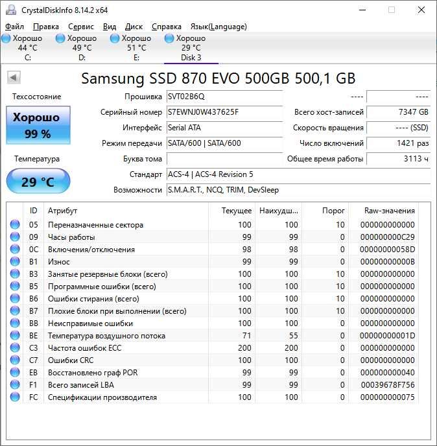Click raw value 00039678F756

coord(388,385)
